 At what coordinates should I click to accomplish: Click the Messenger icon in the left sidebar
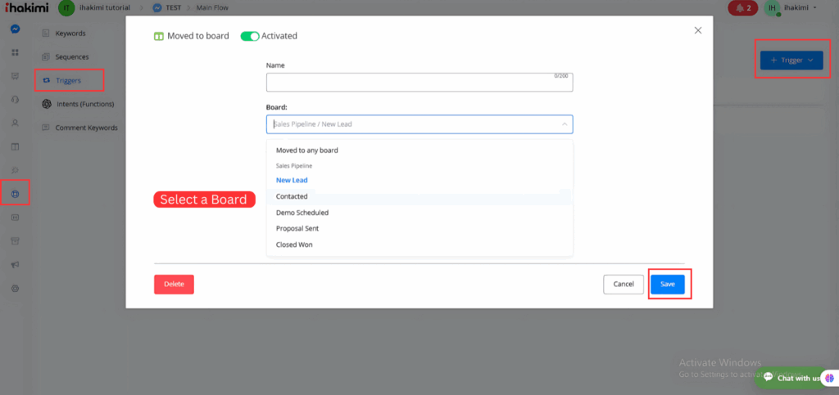[16, 29]
